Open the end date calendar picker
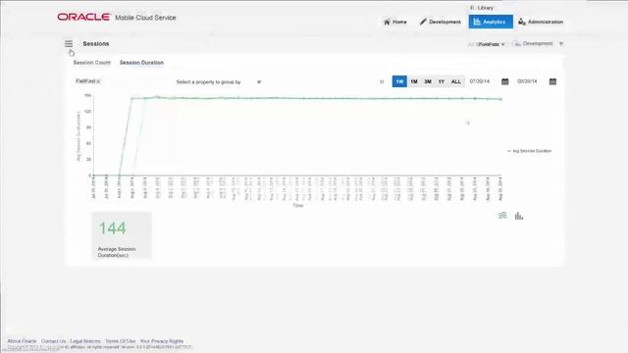Screen dimensions: 628x353 coord(552,81)
